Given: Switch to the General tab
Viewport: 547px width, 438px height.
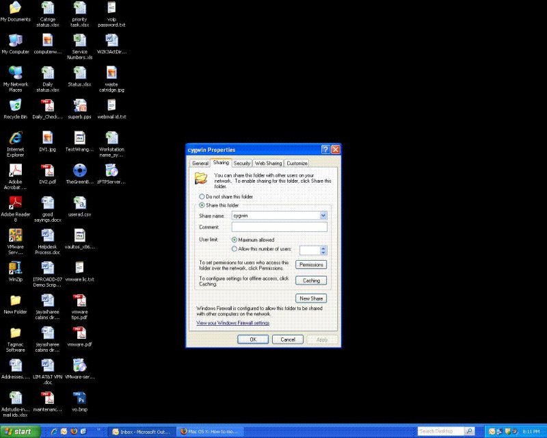Looking at the screenshot, I should (x=200, y=163).
